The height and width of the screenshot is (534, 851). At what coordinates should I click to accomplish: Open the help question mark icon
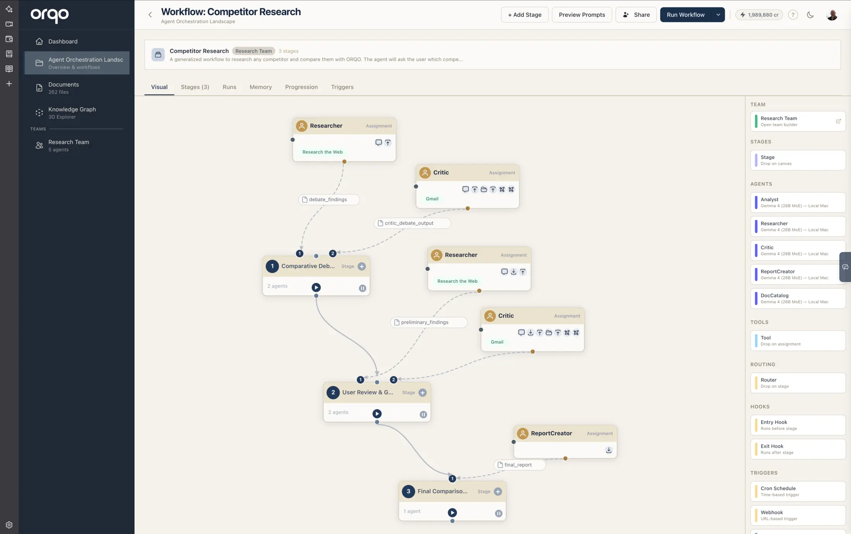pyautogui.click(x=793, y=15)
